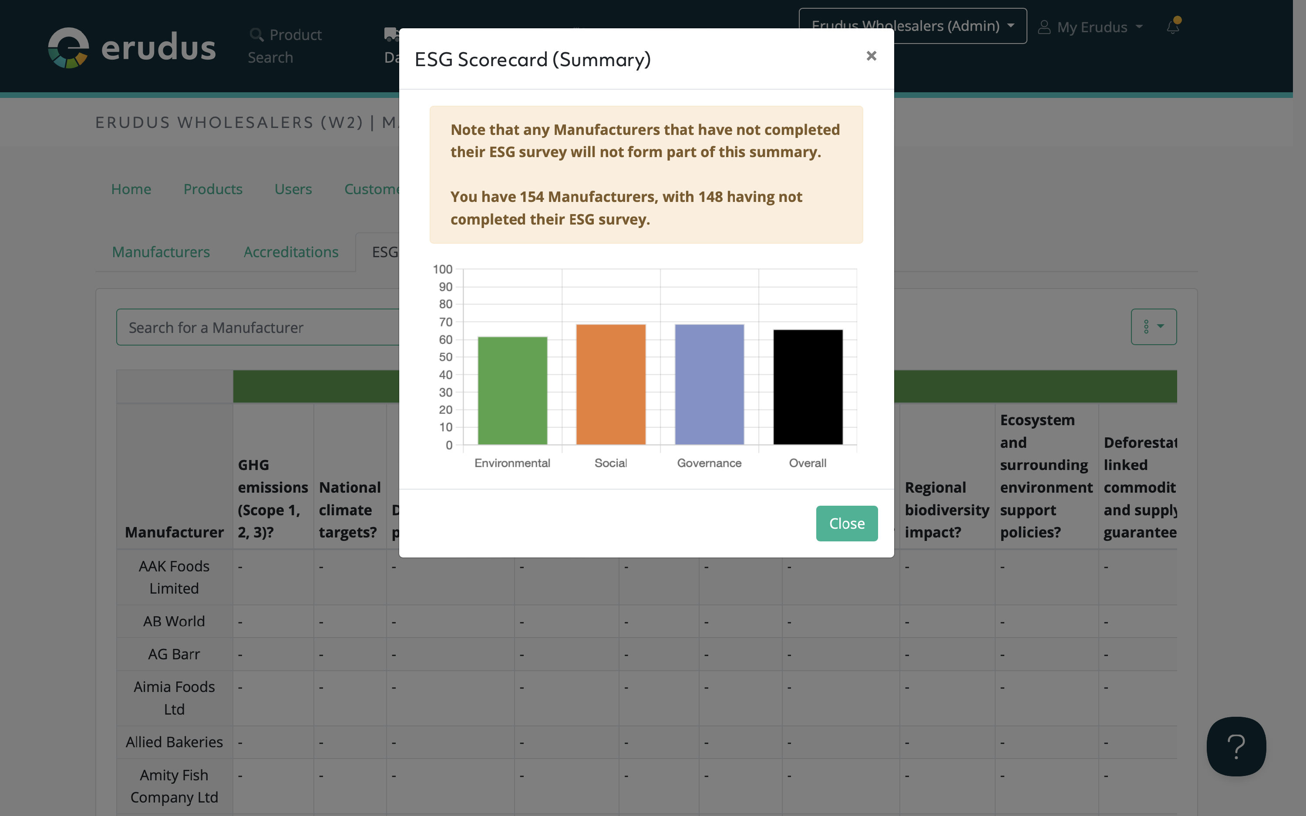The height and width of the screenshot is (816, 1306).
Task: Switch to the Manufacturers tab
Action: [x=161, y=252]
